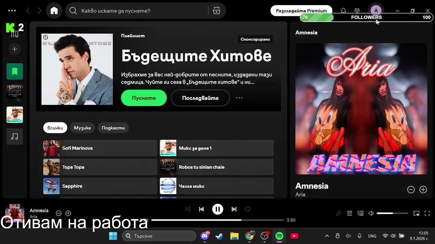The width and height of the screenshot is (435, 244).
Task: Open the Amnesia album artwork in right panel
Action: point(361,109)
